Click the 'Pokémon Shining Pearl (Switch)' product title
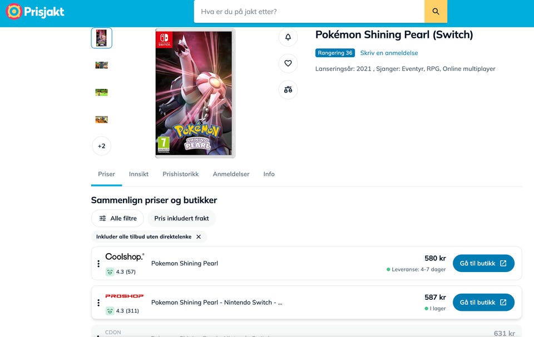534x337 pixels. click(x=394, y=34)
